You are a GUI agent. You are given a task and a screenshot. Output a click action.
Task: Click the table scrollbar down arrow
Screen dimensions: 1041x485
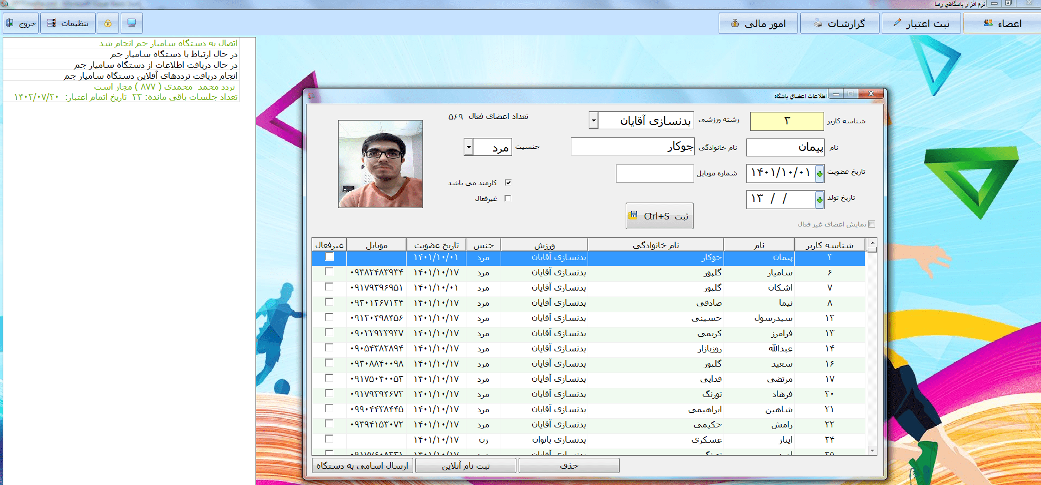click(872, 450)
